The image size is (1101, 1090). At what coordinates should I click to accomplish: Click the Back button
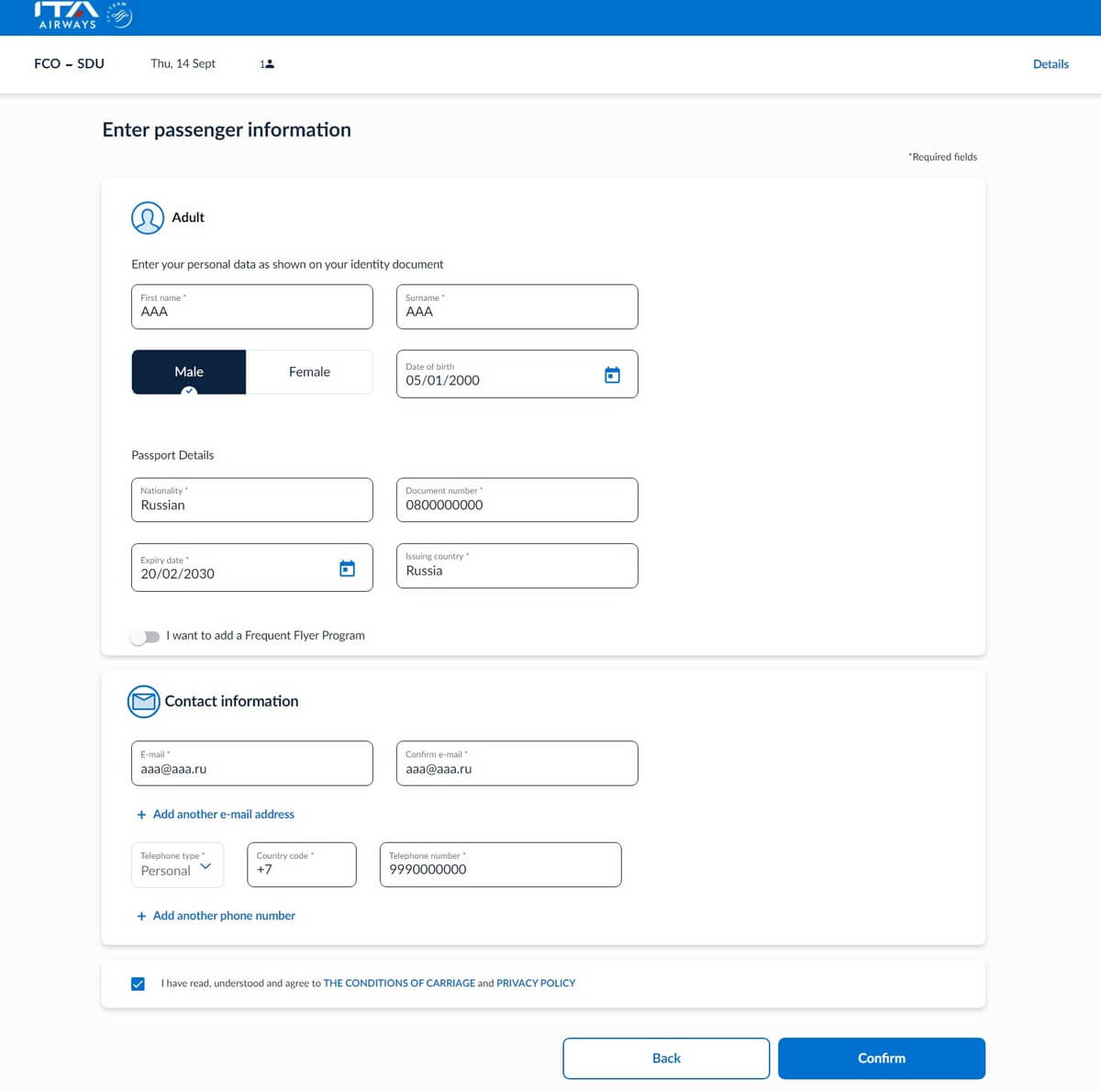tap(666, 1058)
